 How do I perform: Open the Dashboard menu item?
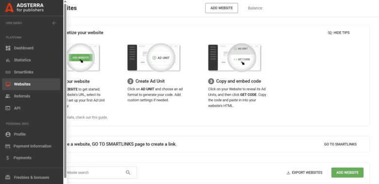31,48
